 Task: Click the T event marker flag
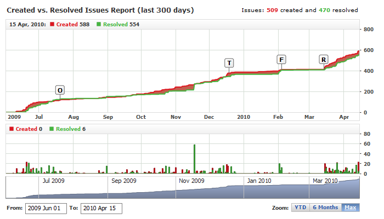229,62
